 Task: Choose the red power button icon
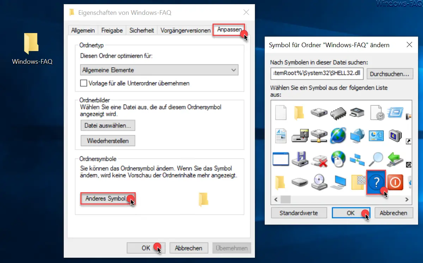pos(395,182)
